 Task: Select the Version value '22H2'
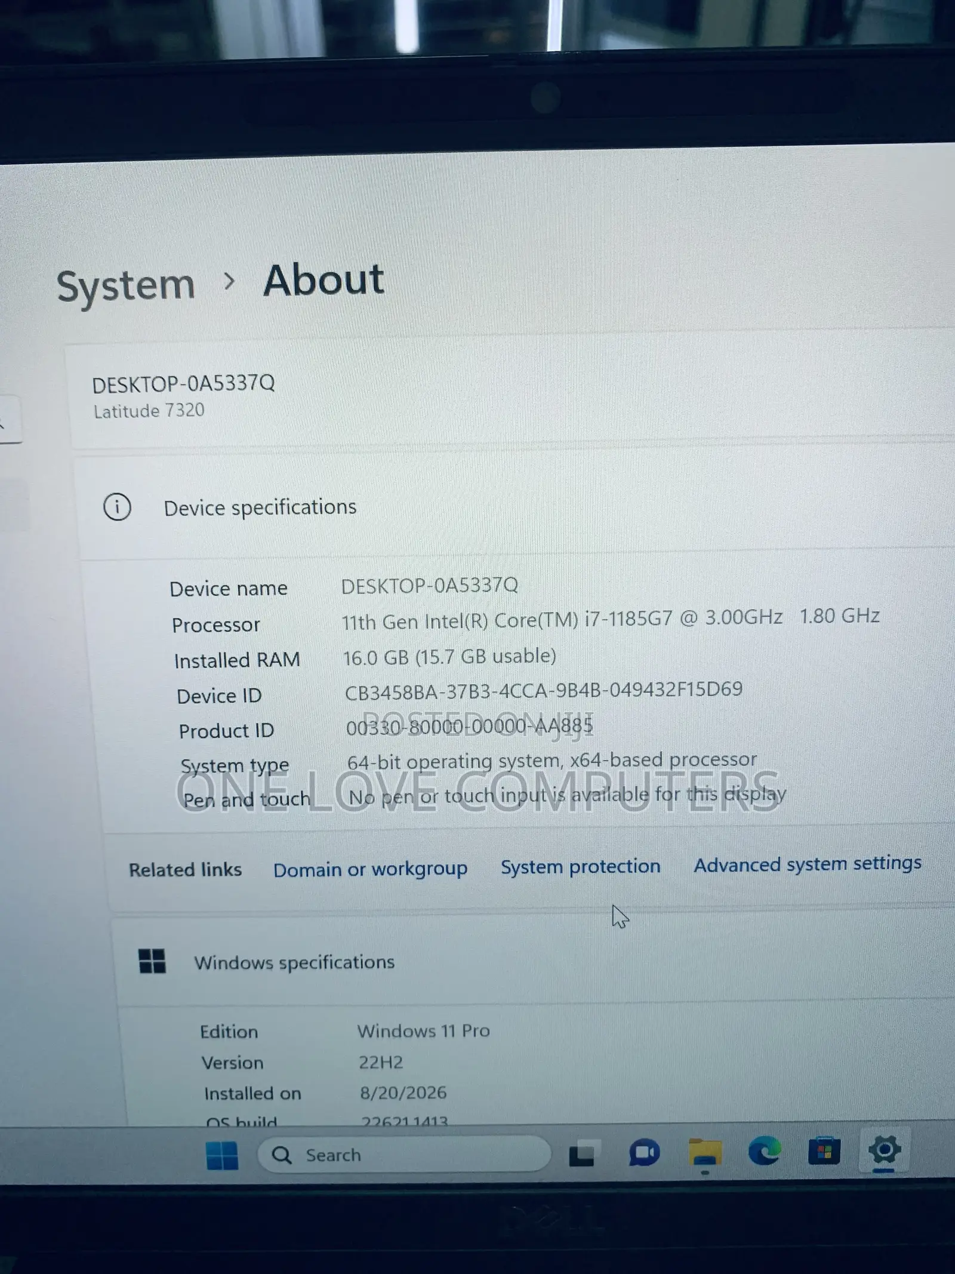380,1062
